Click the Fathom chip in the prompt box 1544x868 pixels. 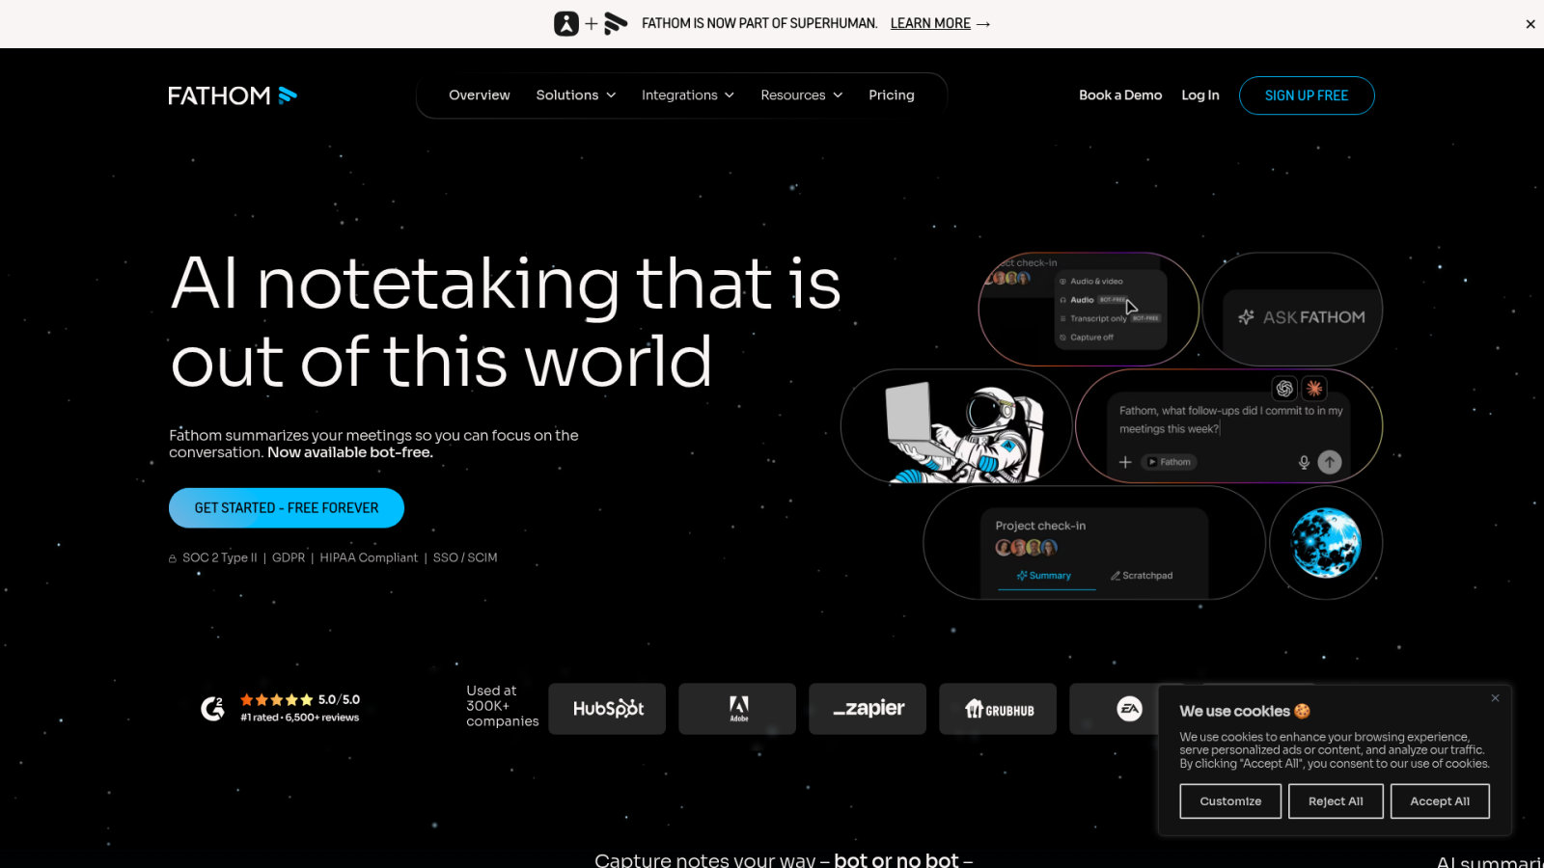click(1170, 463)
